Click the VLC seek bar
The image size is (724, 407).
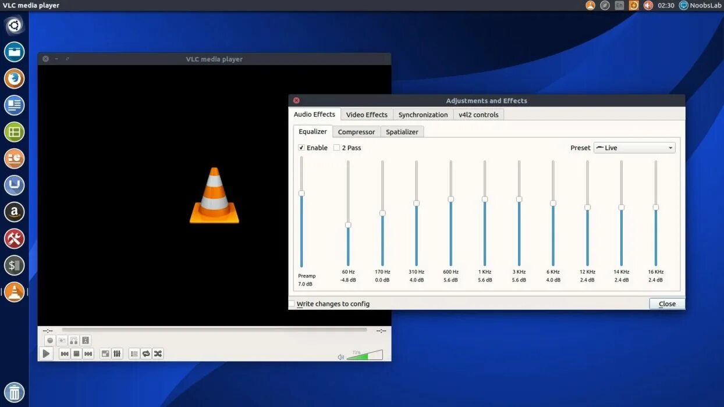(x=214, y=330)
